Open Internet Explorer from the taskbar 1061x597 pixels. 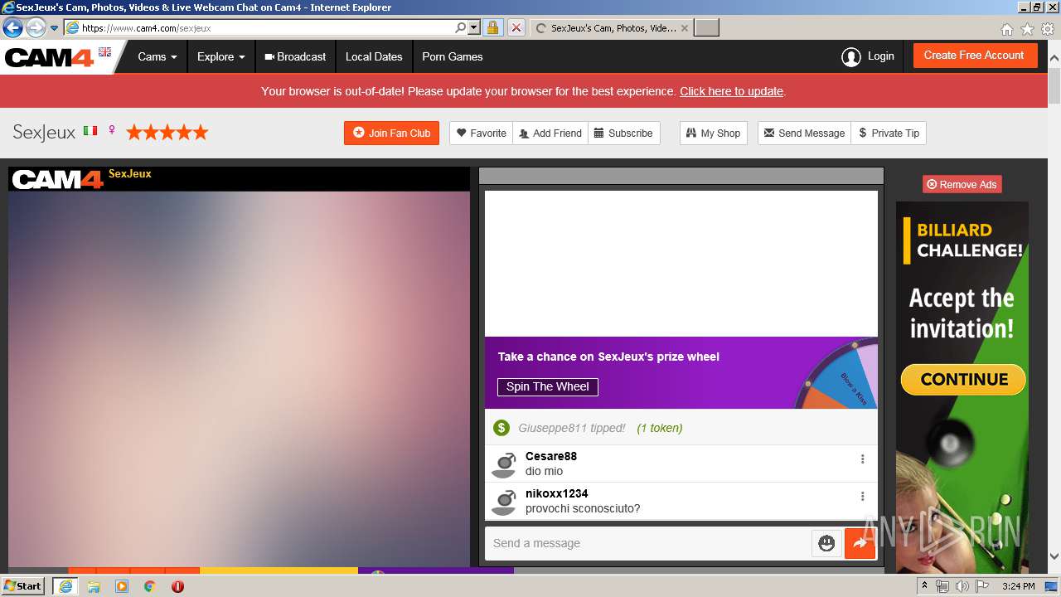pos(65,586)
